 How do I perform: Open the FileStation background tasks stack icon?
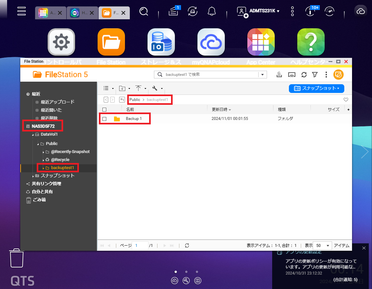[x=279, y=75]
